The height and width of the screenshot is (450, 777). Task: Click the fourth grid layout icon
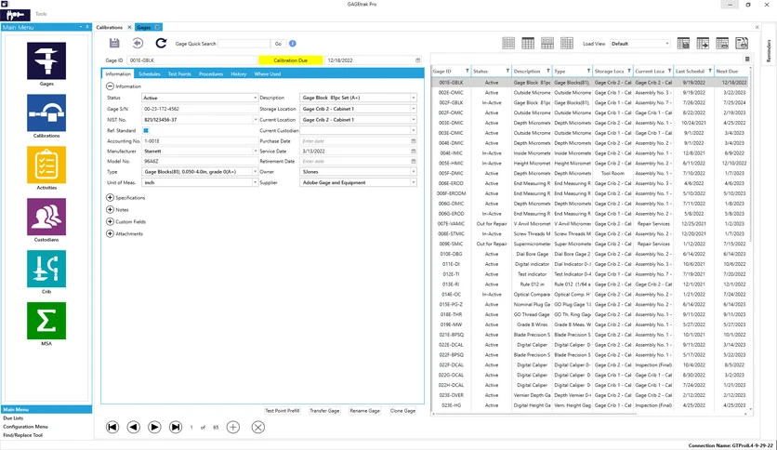click(x=566, y=43)
